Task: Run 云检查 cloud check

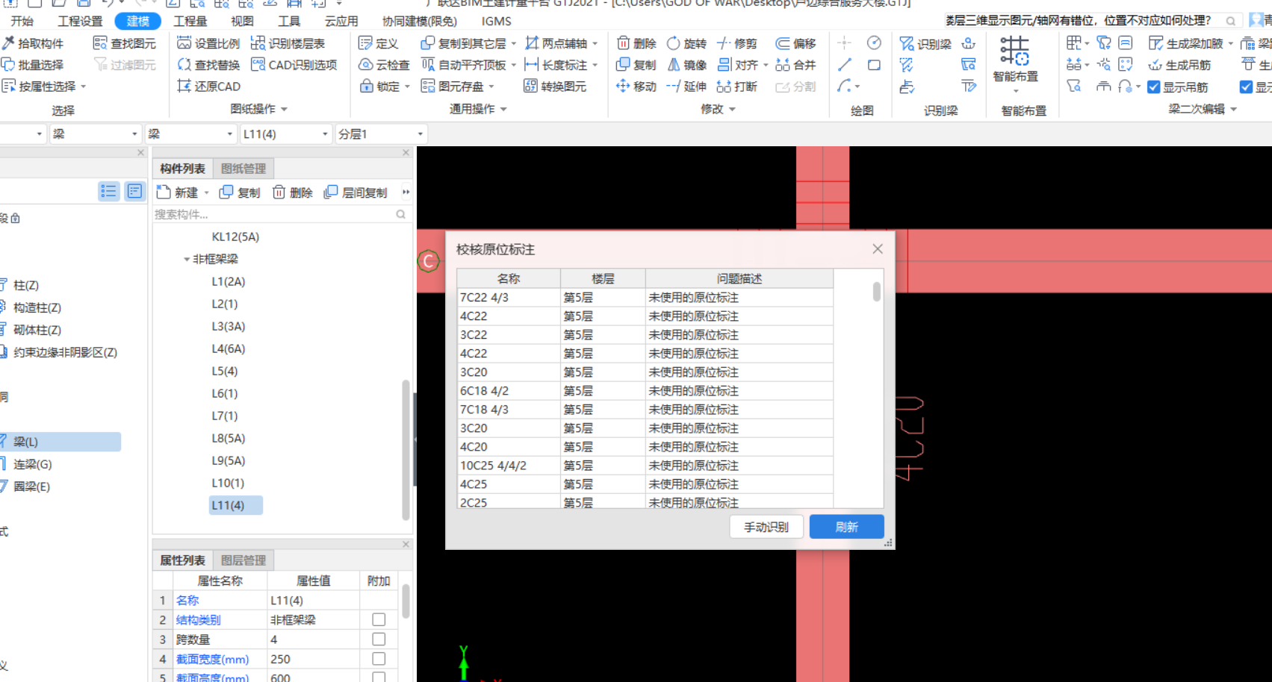Action: point(385,65)
